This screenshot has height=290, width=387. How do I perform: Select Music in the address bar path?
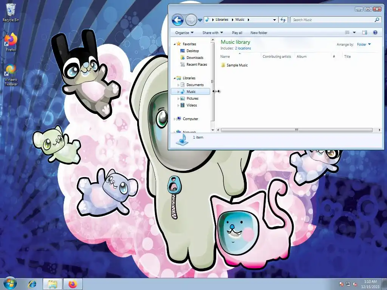click(x=240, y=20)
